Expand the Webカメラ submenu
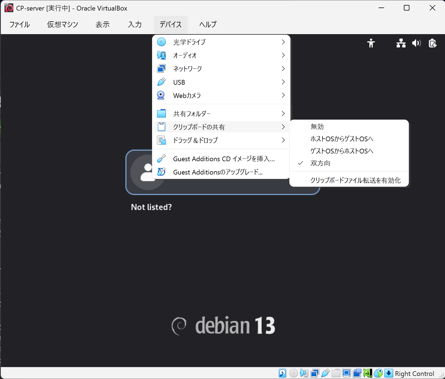The image size is (445, 379). point(221,95)
